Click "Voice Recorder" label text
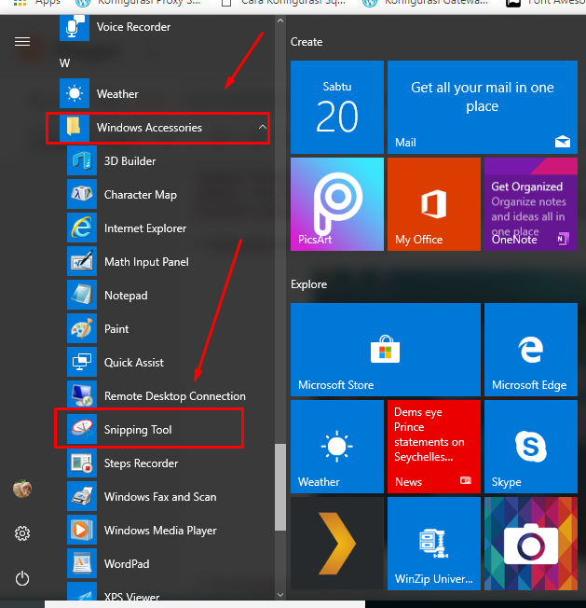Viewport: 586px width, 608px height. (x=133, y=27)
